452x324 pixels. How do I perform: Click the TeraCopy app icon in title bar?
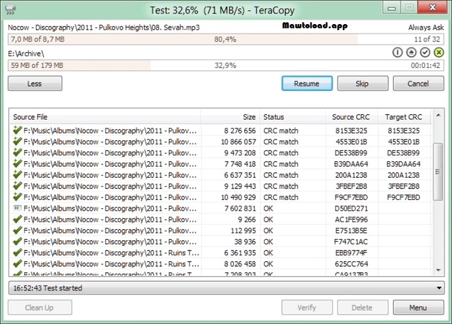click(10, 10)
